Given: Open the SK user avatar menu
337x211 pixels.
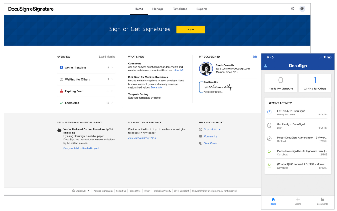Looking at the screenshot, I should [302, 9].
